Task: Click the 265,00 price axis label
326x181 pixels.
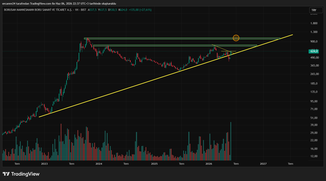Action: click(x=314, y=74)
